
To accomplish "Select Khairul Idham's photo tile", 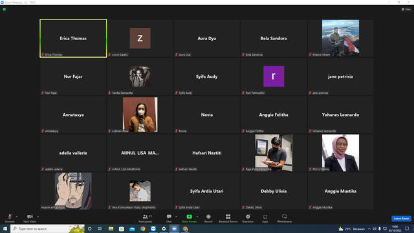I will point(340,38).
